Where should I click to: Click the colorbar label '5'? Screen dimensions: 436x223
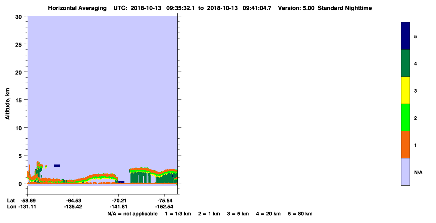click(x=416, y=36)
